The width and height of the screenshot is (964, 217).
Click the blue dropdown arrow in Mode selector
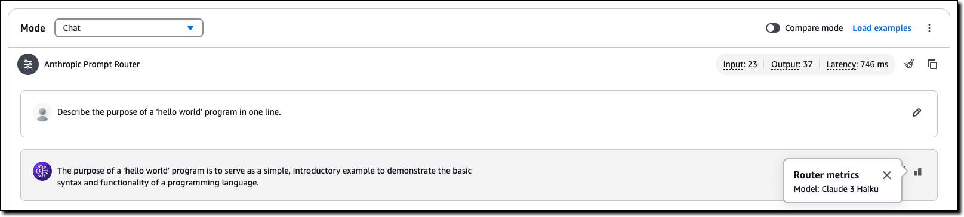pos(190,28)
